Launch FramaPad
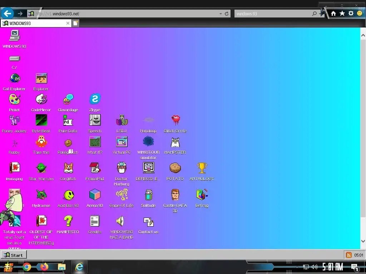The height and width of the screenshot is (274, 366). [95, 168]
